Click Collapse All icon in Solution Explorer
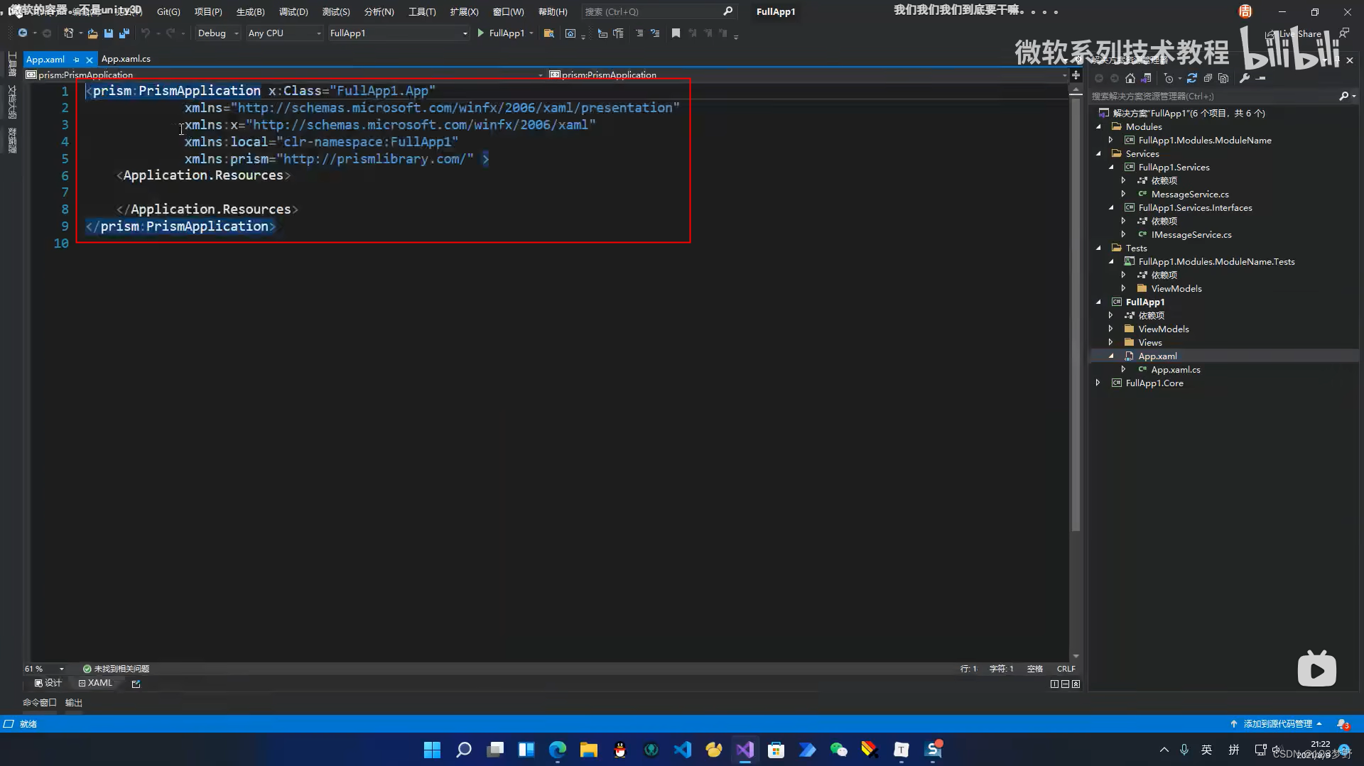Screen dimensions: 1364x766 [x=1208, y=78]
